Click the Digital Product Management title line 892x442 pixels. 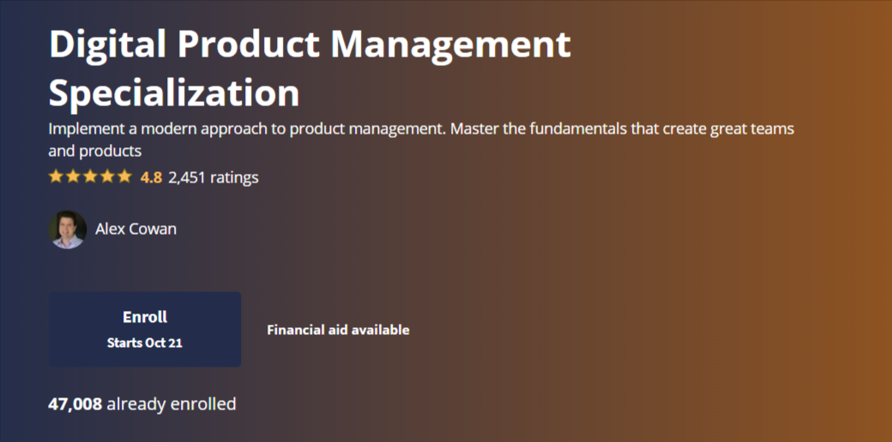point(310,45)
